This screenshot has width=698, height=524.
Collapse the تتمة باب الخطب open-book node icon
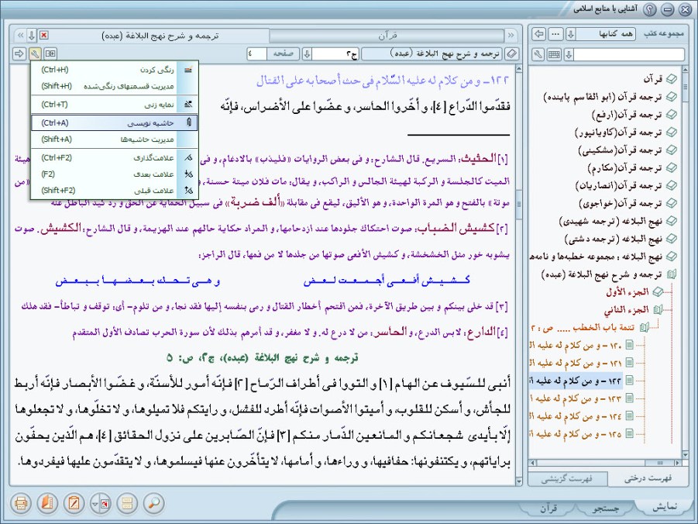(x=644, y=327)
